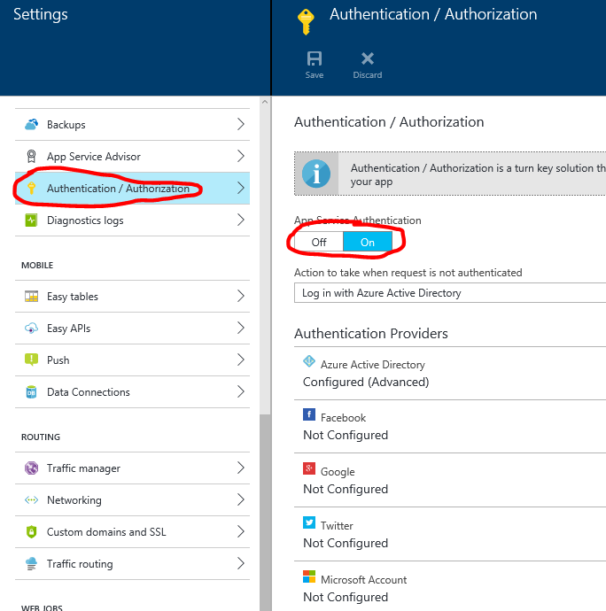
Task: Click the Custom domains and SSL icon
Action: pyautogui.click(x=32, y=532)
